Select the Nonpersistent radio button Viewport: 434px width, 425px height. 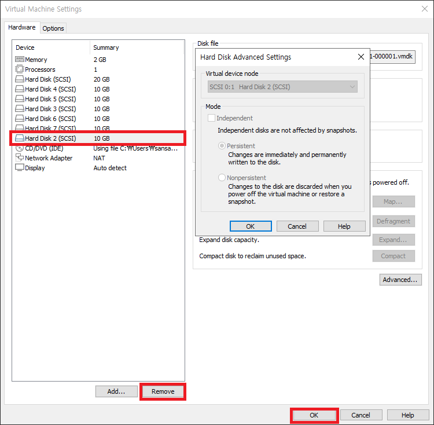point(222,178)
